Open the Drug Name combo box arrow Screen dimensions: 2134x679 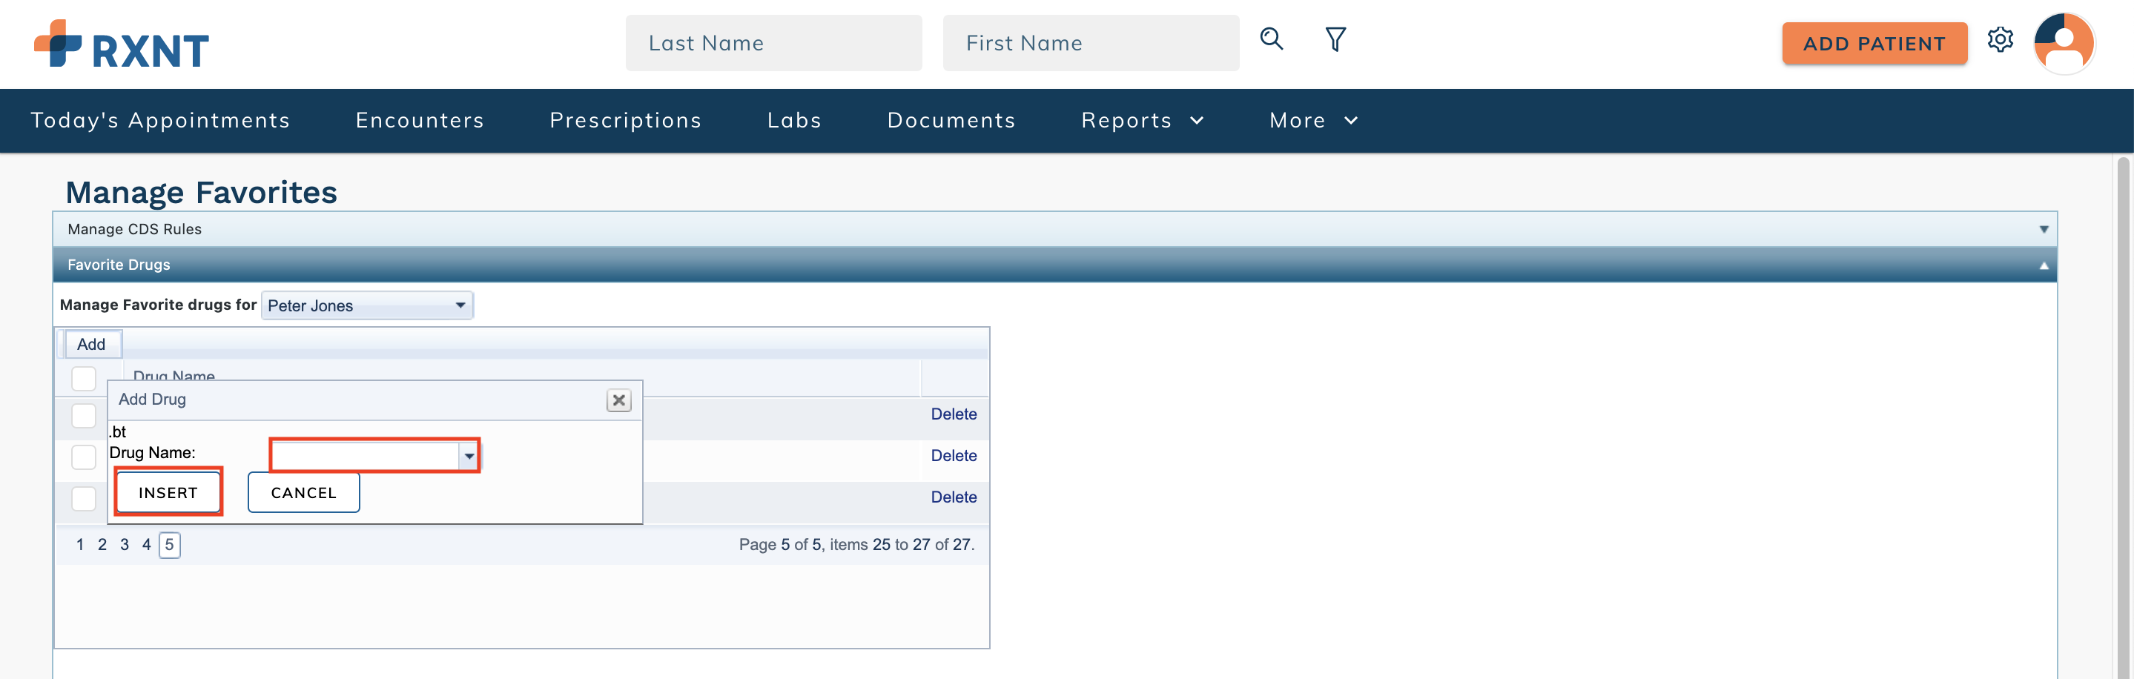pyautogui.click(x=469, y=455)
